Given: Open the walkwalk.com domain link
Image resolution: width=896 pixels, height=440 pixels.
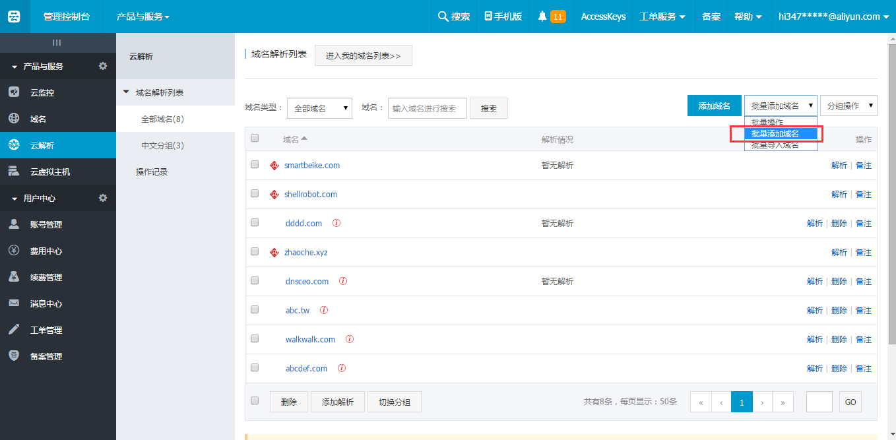Looking at the screenshot, I should click(x=310, y=339).
